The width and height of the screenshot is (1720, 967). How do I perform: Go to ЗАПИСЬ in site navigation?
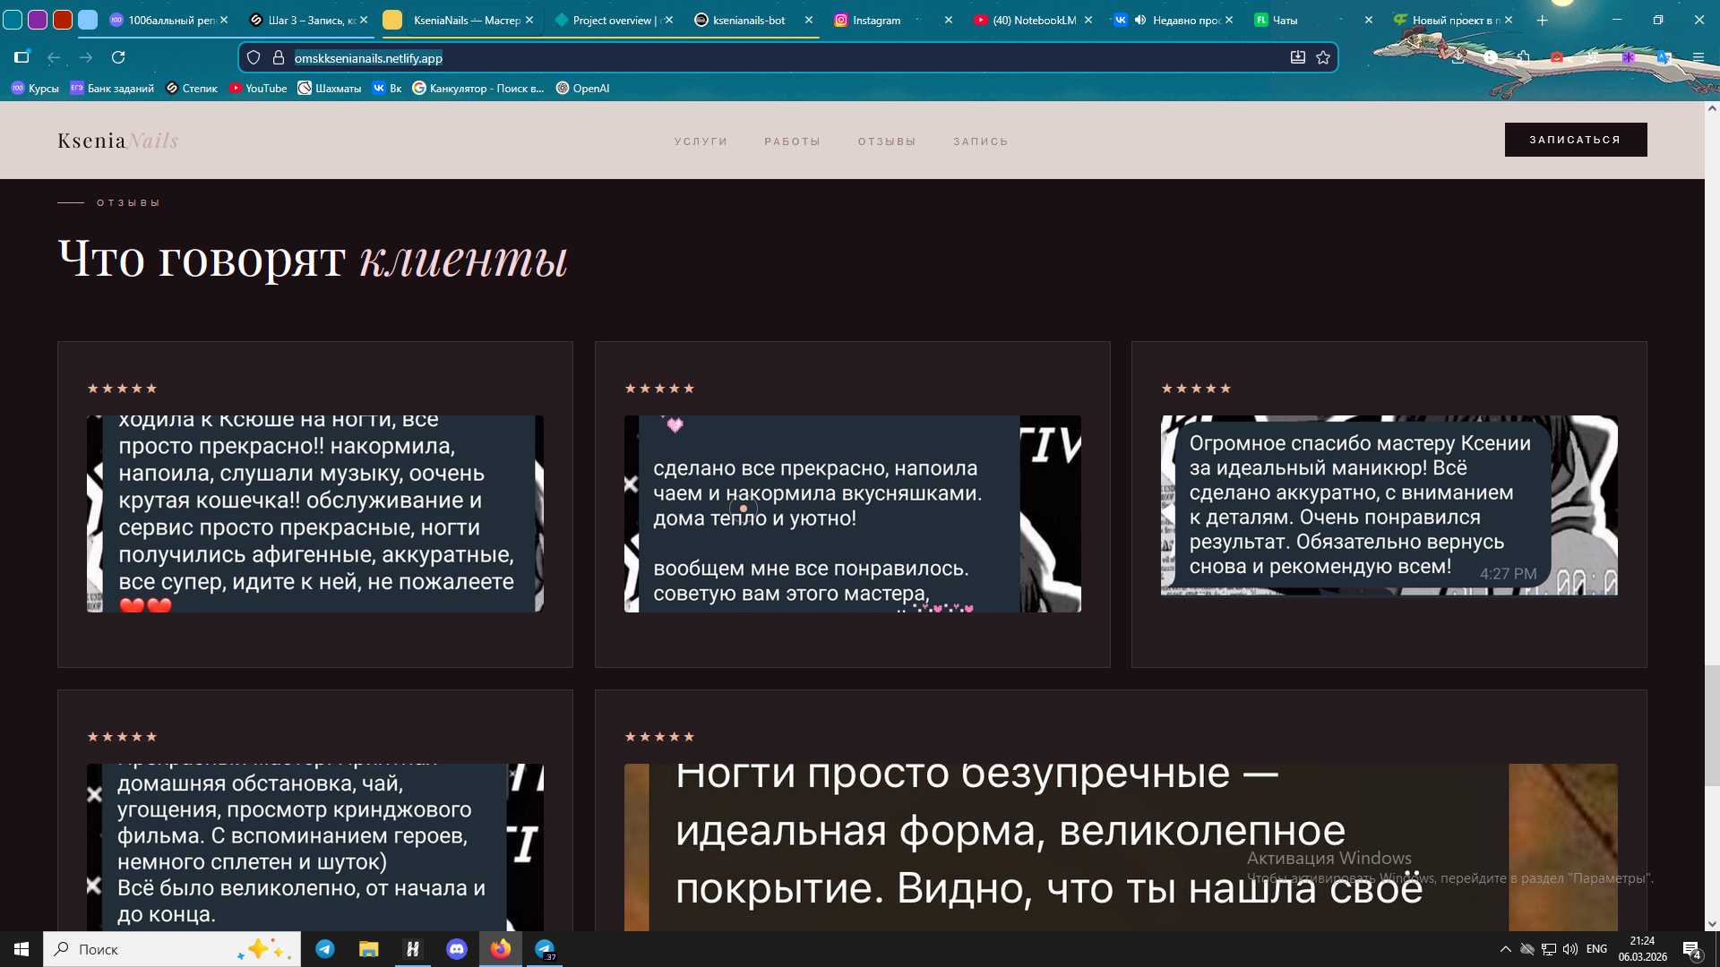980,141
